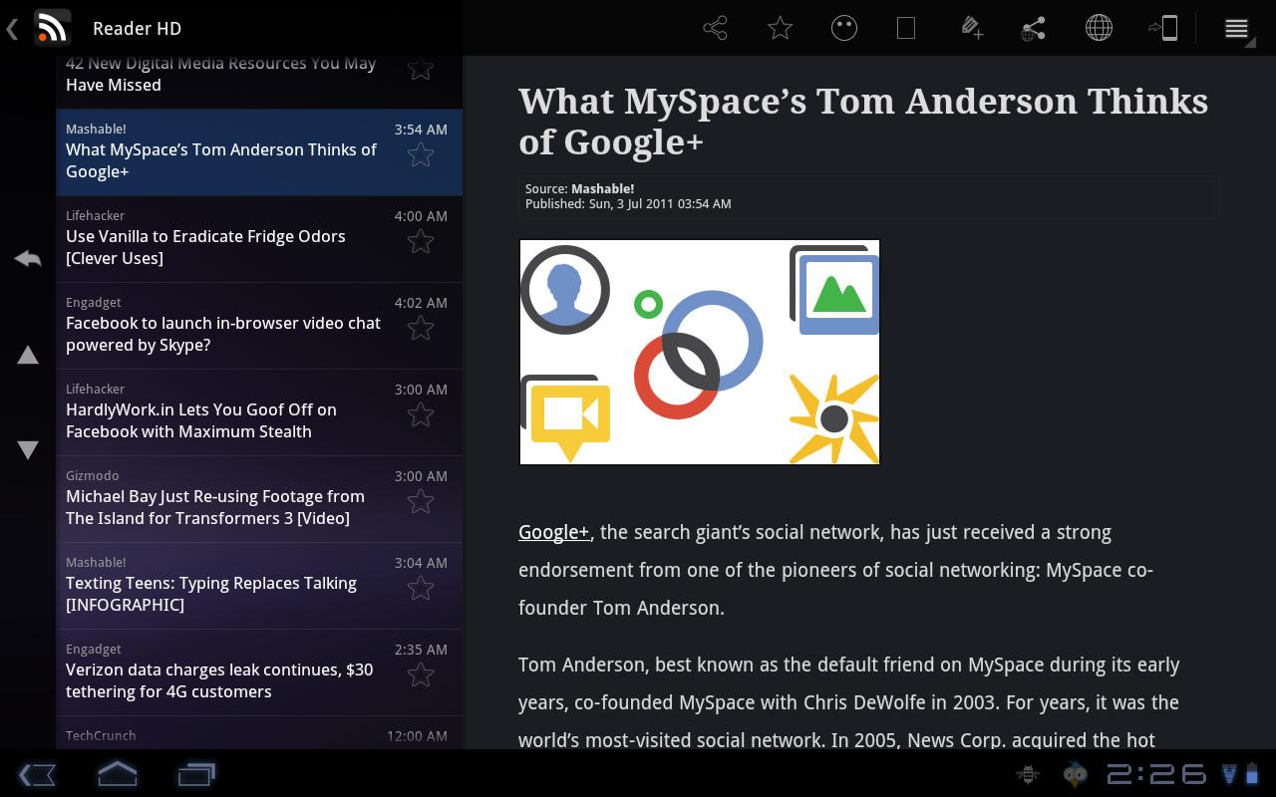
Task: Star the current article from the toolbar
Action: click(780, 28)
